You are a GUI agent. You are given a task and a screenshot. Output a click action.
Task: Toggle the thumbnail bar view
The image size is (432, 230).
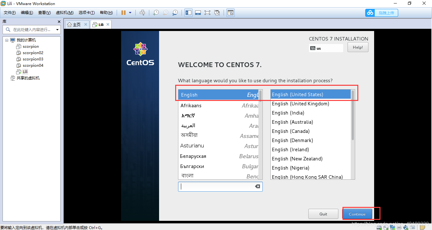coord(198,13)
